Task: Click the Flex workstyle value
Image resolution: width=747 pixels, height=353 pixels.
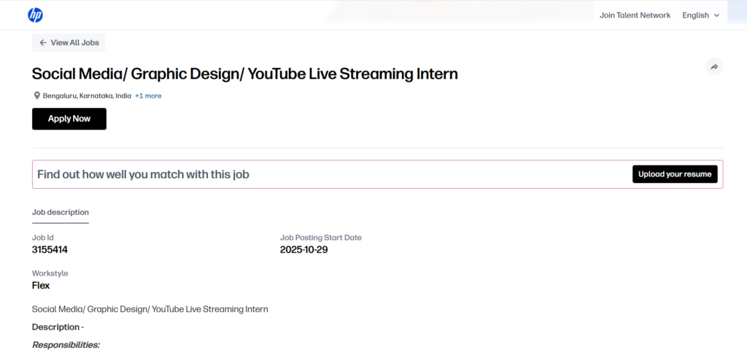Action: [x=41, y=285]
